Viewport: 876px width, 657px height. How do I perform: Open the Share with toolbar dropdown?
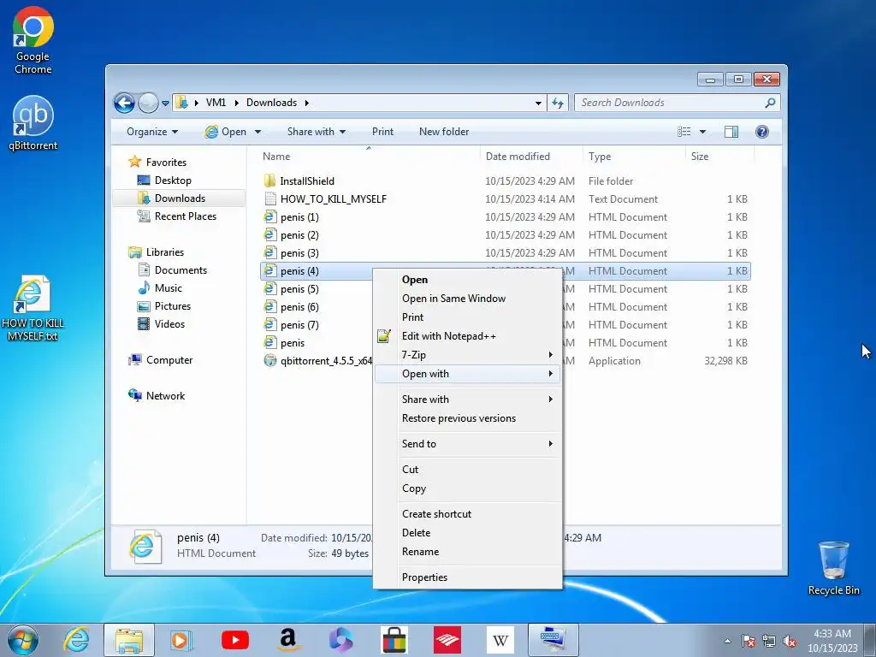(x=317, y=132)
